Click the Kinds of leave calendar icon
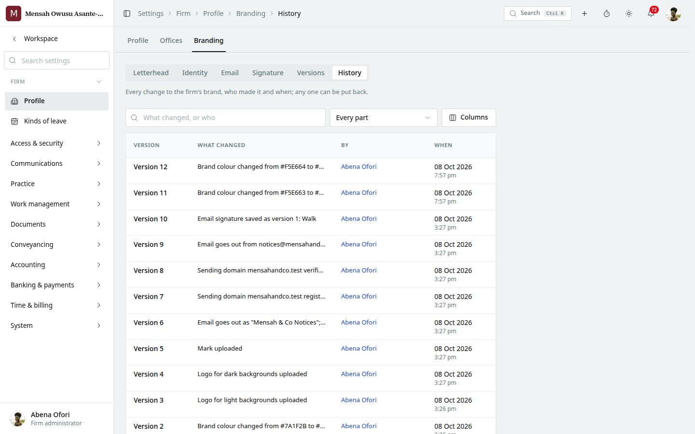The image size is (695, 434). pos(14,121)
